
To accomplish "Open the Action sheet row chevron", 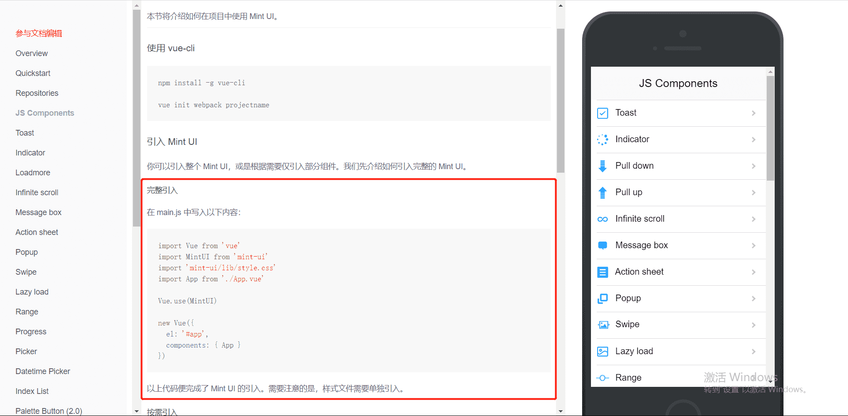I will [x=753, y=272].
